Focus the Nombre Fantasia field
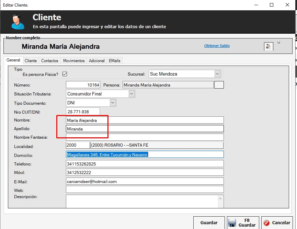 click(x=144, y=137)
